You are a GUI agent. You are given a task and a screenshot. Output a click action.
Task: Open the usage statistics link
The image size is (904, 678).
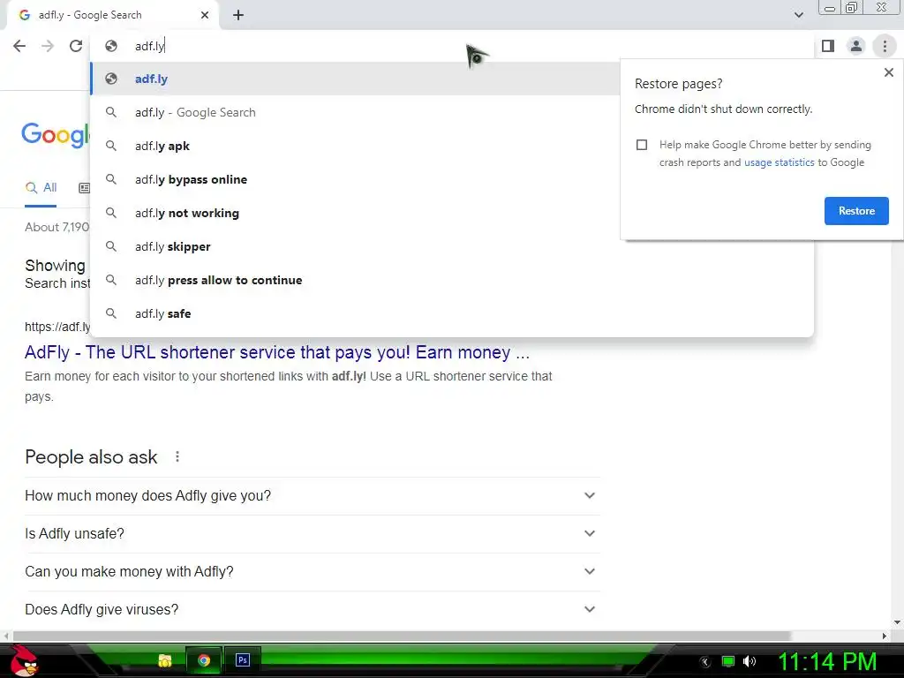click(x=779, y=162)
